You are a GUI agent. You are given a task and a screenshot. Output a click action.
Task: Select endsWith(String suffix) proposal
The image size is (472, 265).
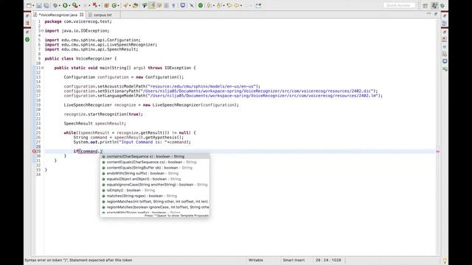click(x=155, y=174)
